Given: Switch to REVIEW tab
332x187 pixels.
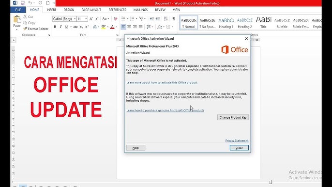Looking at the screenshot, I should click(x=160, y=10).
